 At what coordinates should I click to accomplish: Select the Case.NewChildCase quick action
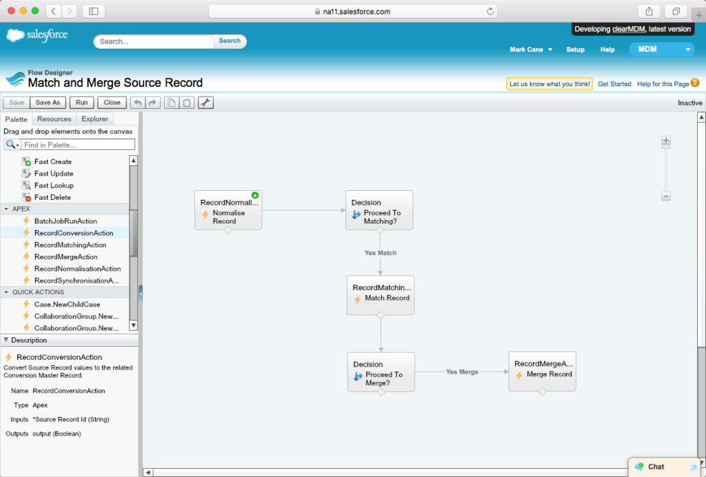(x=65, y=304)
